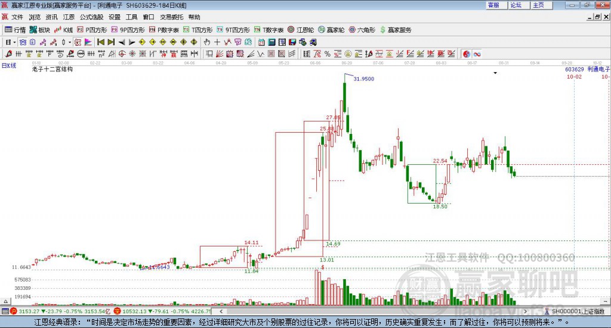Open the 江恩 menu

point(69,17)
